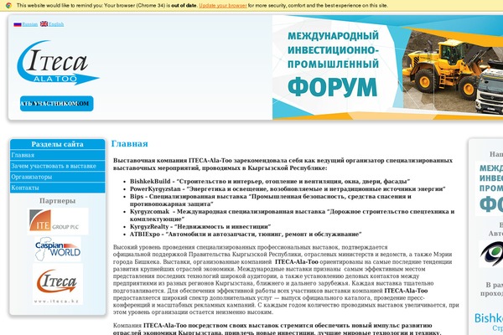Click the 'KyrgyzRealty' list entry
Viewport: 503px width, 335px height.
(x=200, y=227)
